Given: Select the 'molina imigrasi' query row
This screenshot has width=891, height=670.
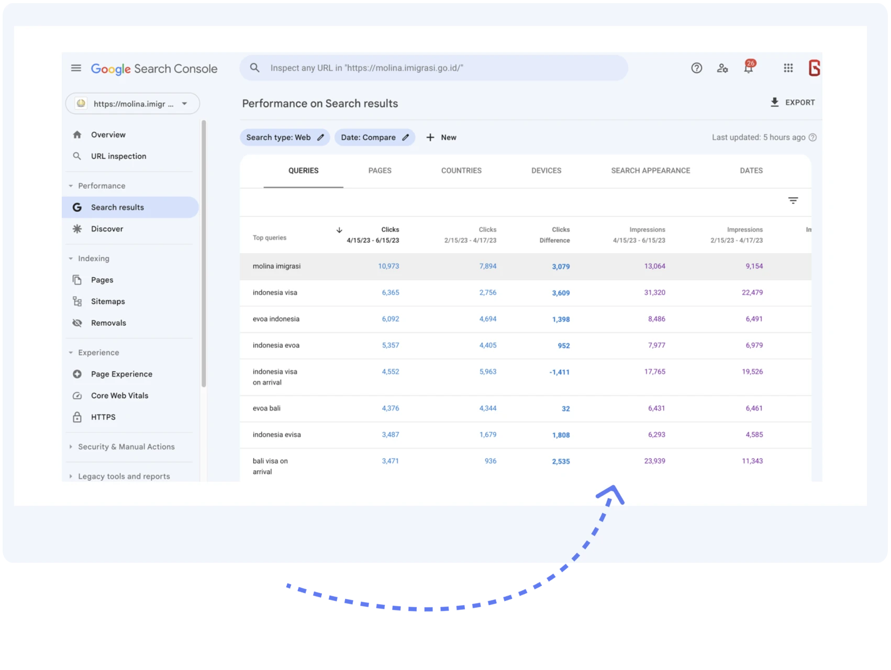Looking at the screenshot, I should [526, 266].
